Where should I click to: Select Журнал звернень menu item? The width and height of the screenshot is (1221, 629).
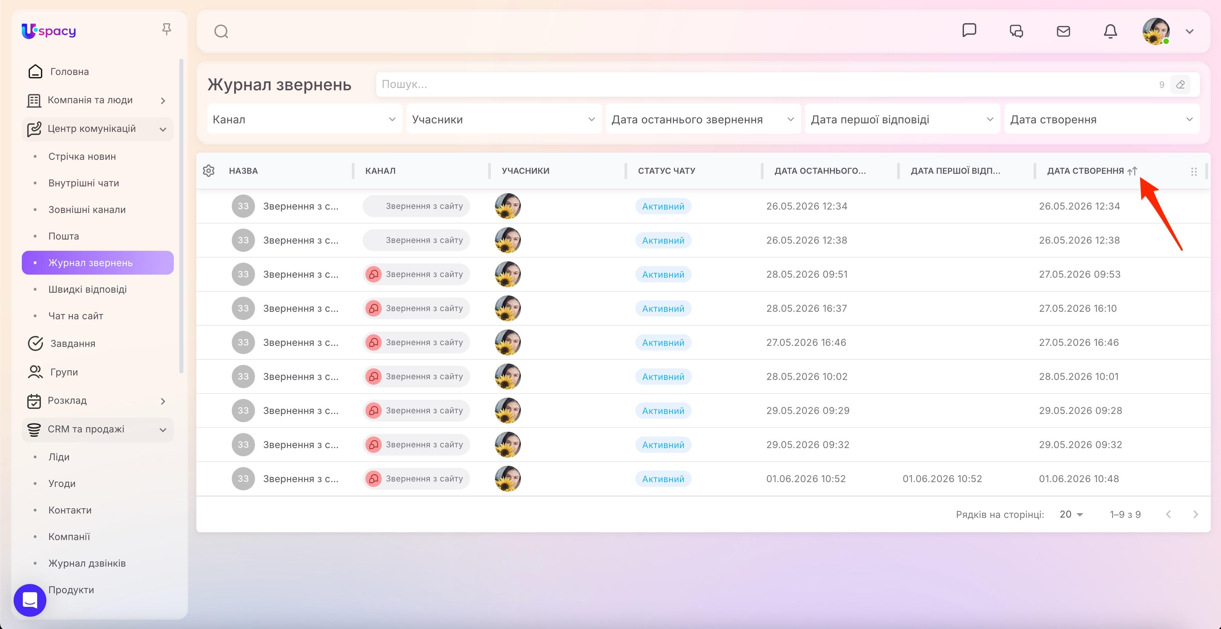(97, 262)
